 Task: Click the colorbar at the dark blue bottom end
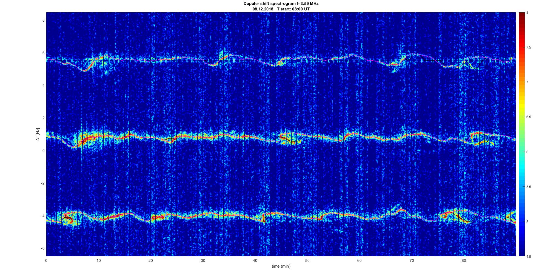click(521, 255)
